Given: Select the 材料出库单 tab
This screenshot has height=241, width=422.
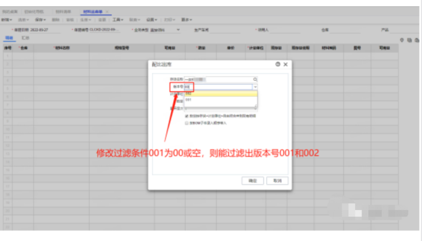Looking at the screenshot, I should pos(93,12).
